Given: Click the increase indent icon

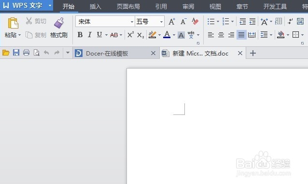Looking at the screenshot, I should (x=252, y=21).
